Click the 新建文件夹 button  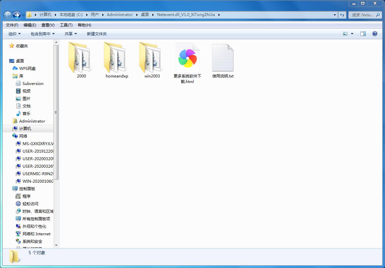point(97,34)
